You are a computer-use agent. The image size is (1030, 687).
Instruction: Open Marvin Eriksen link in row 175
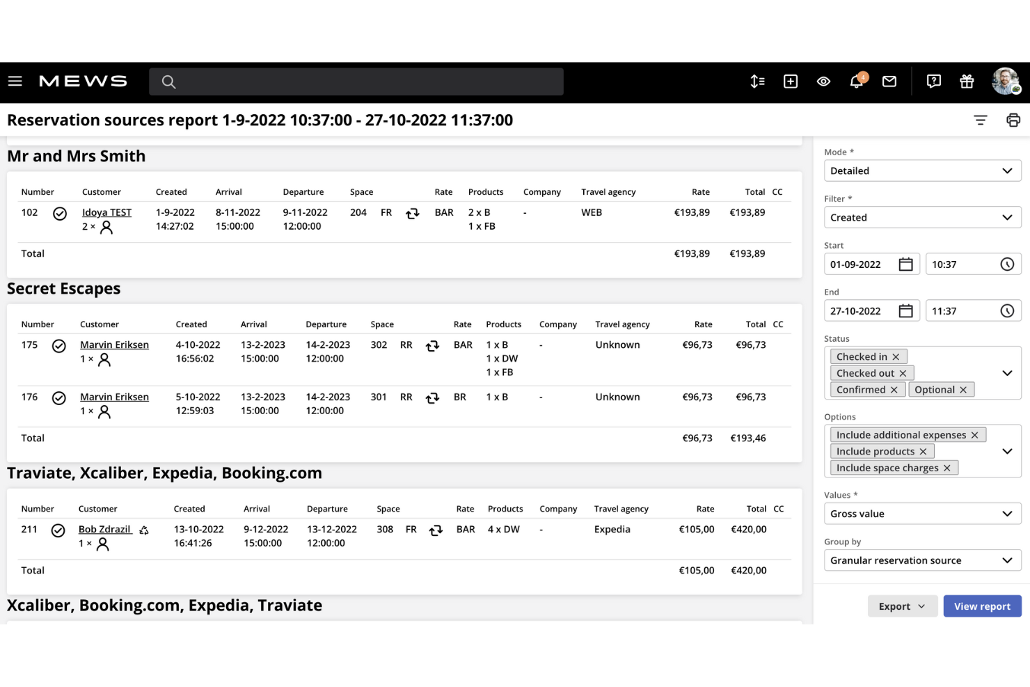tap(114, 345)
